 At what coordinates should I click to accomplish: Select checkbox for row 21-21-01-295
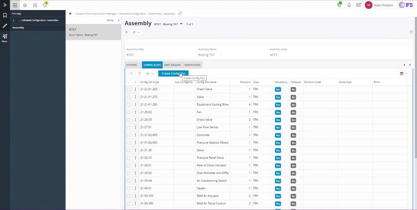pyautogui.click(x=128, y=105)
